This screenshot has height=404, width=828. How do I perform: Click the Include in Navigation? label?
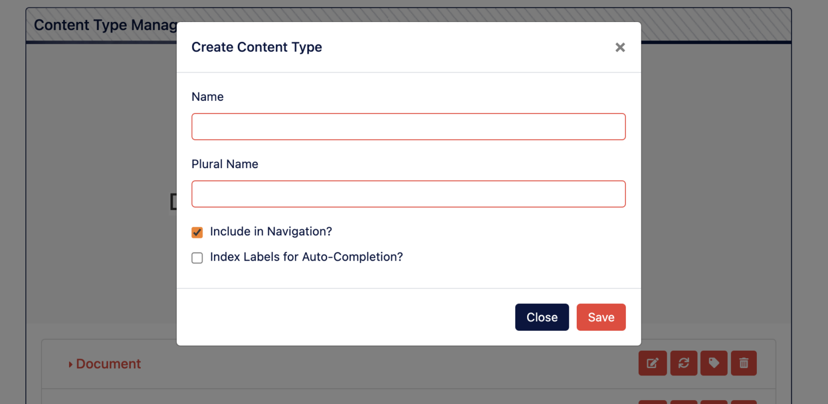[x=271, y=232]
